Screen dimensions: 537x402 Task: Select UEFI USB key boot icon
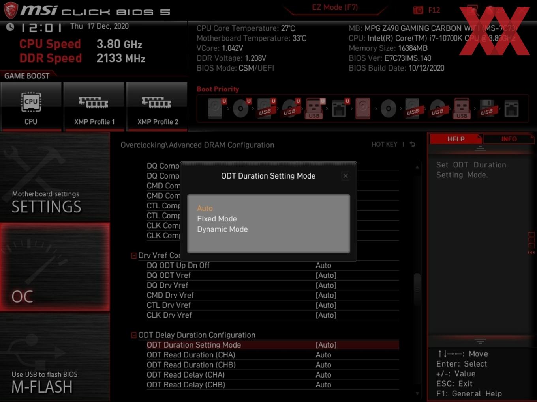315,108
